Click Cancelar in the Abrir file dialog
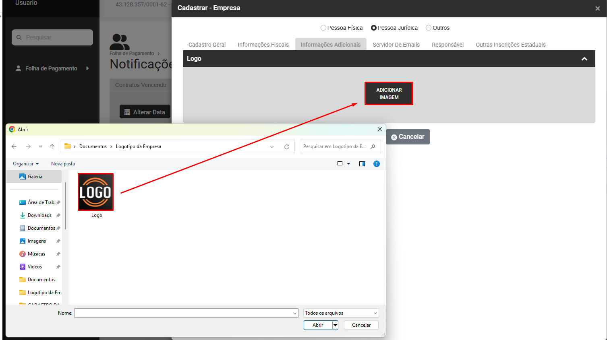 tap(361, 325)
